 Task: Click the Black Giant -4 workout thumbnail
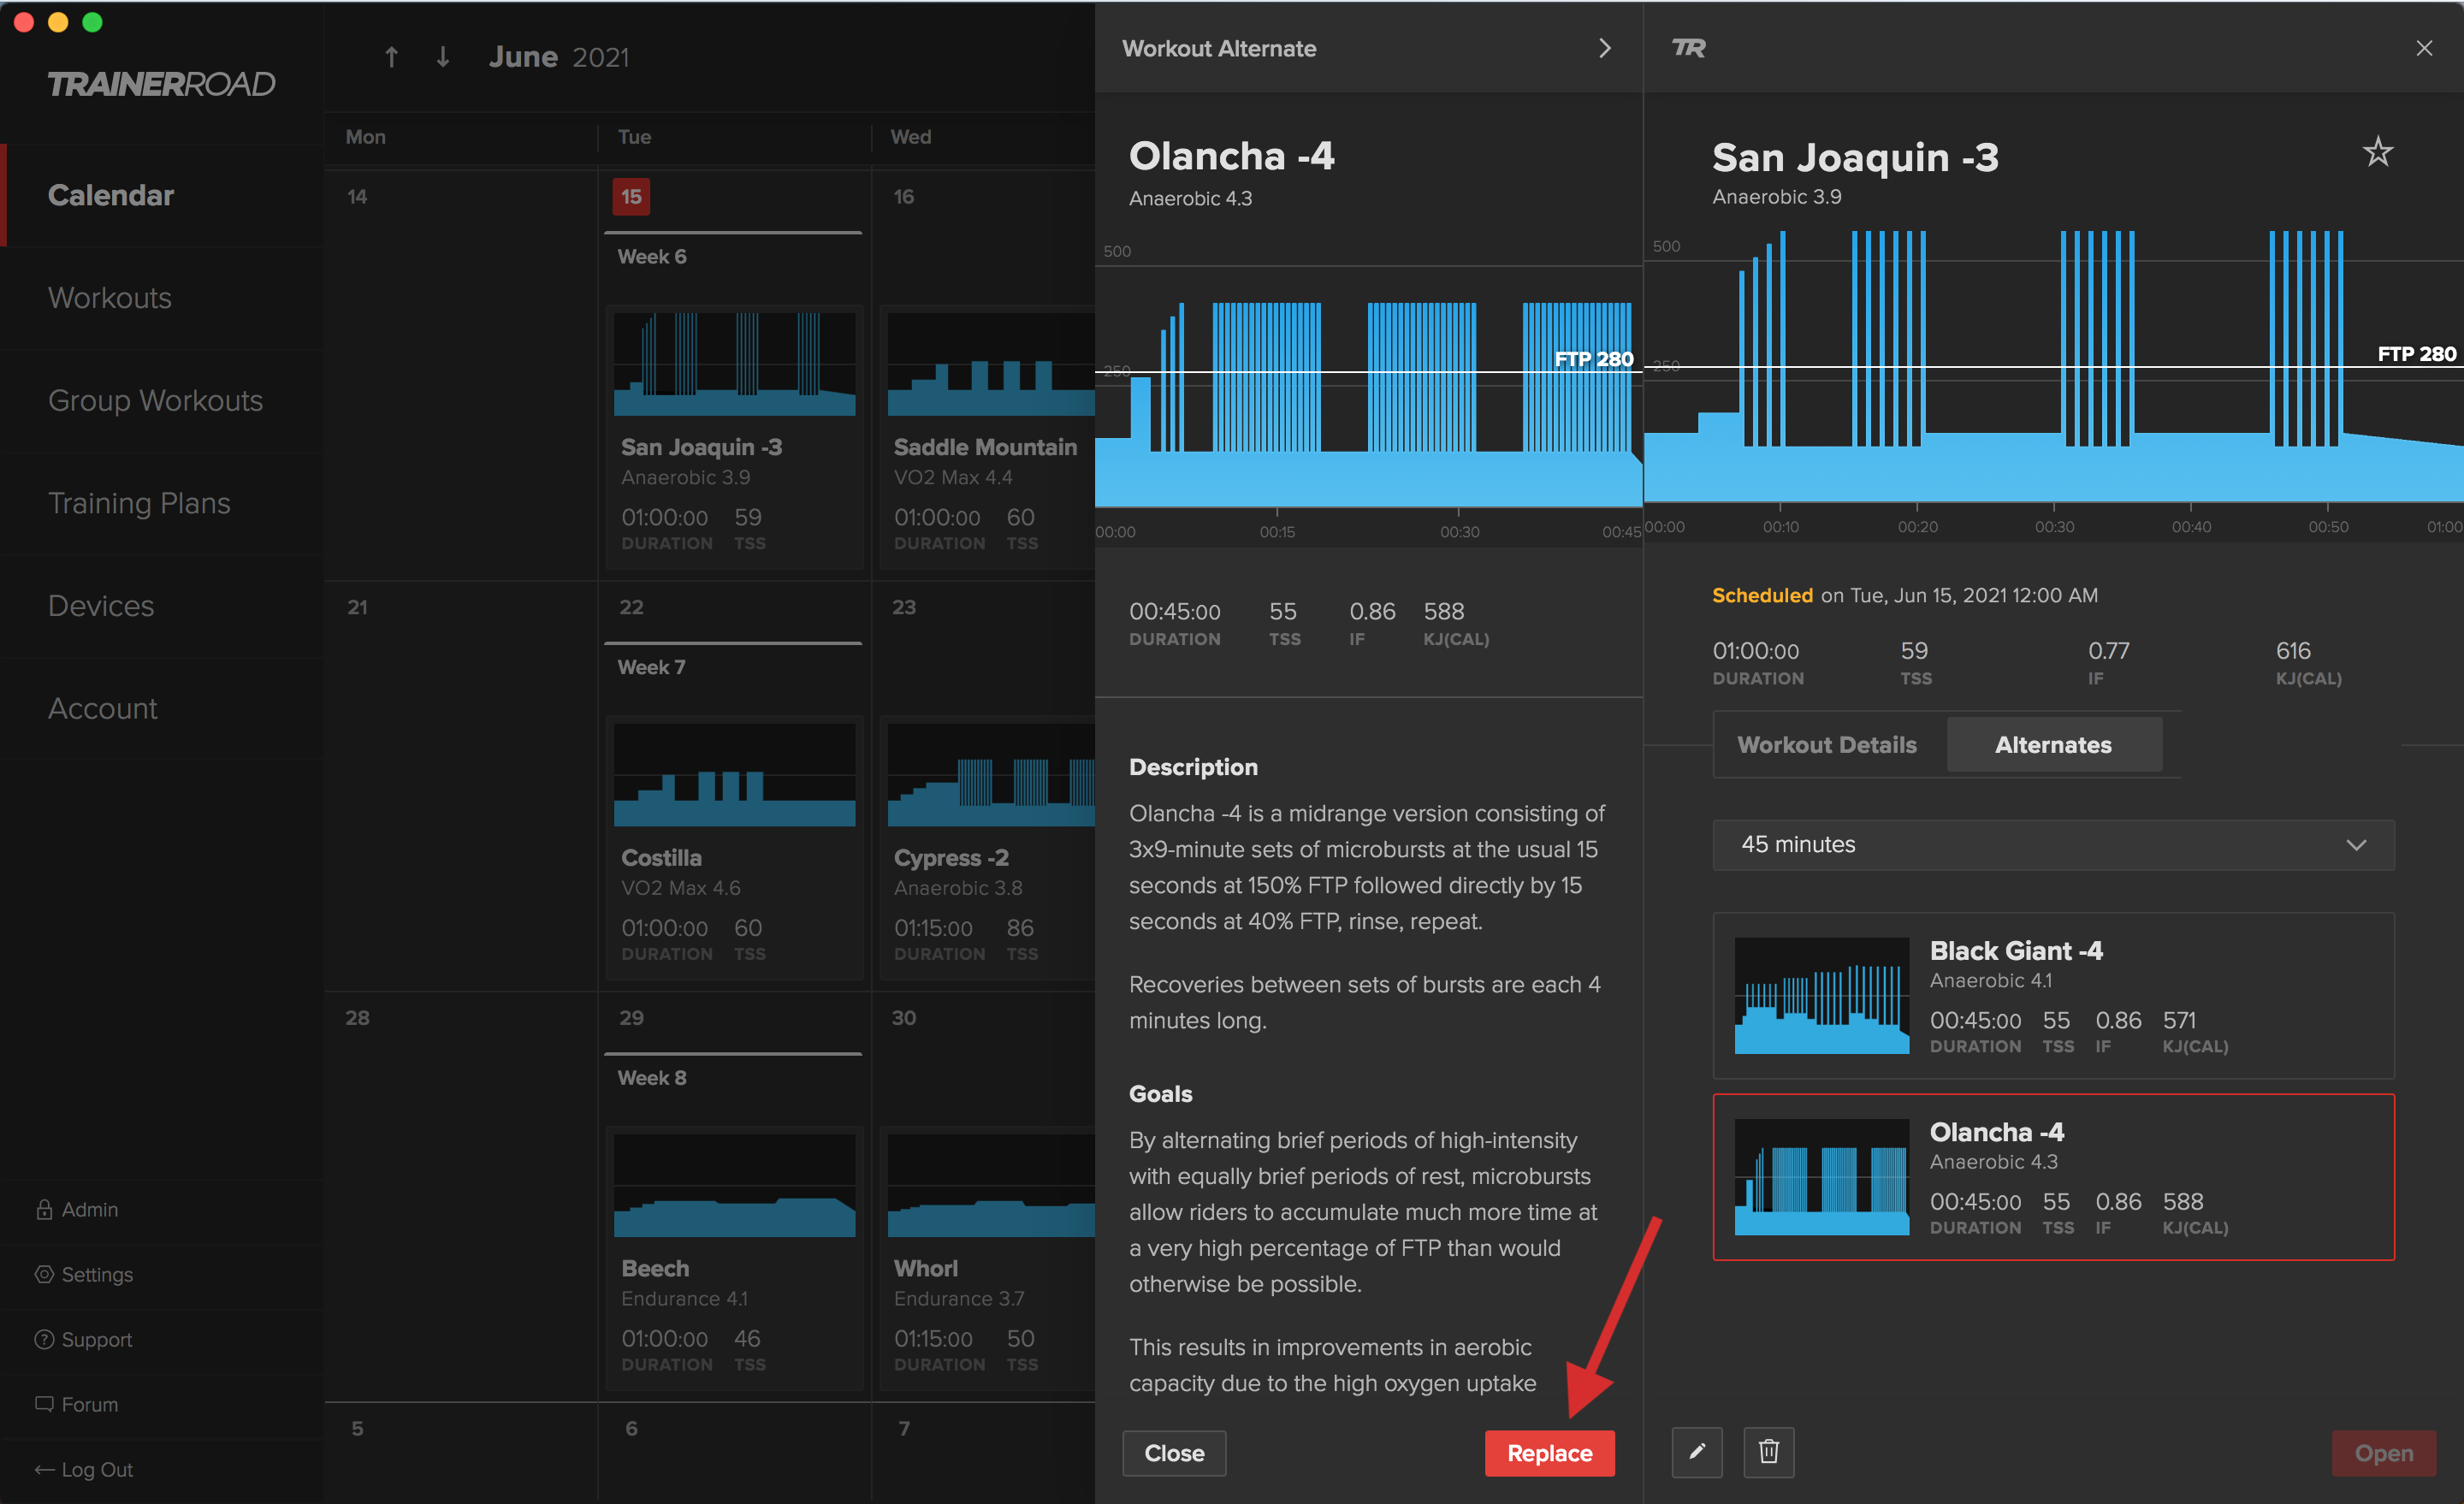(1821, 995)
